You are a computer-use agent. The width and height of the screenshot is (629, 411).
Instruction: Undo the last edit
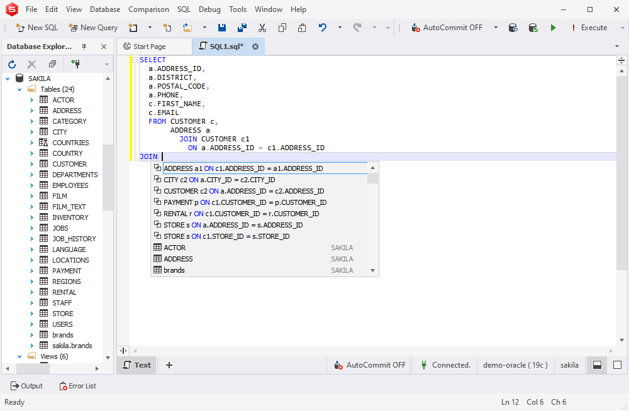321,28
